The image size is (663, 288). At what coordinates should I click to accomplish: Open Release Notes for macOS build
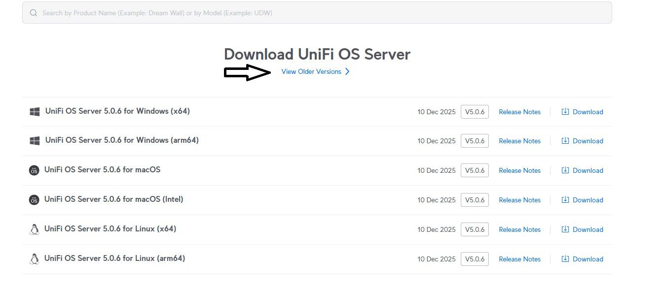519,170
